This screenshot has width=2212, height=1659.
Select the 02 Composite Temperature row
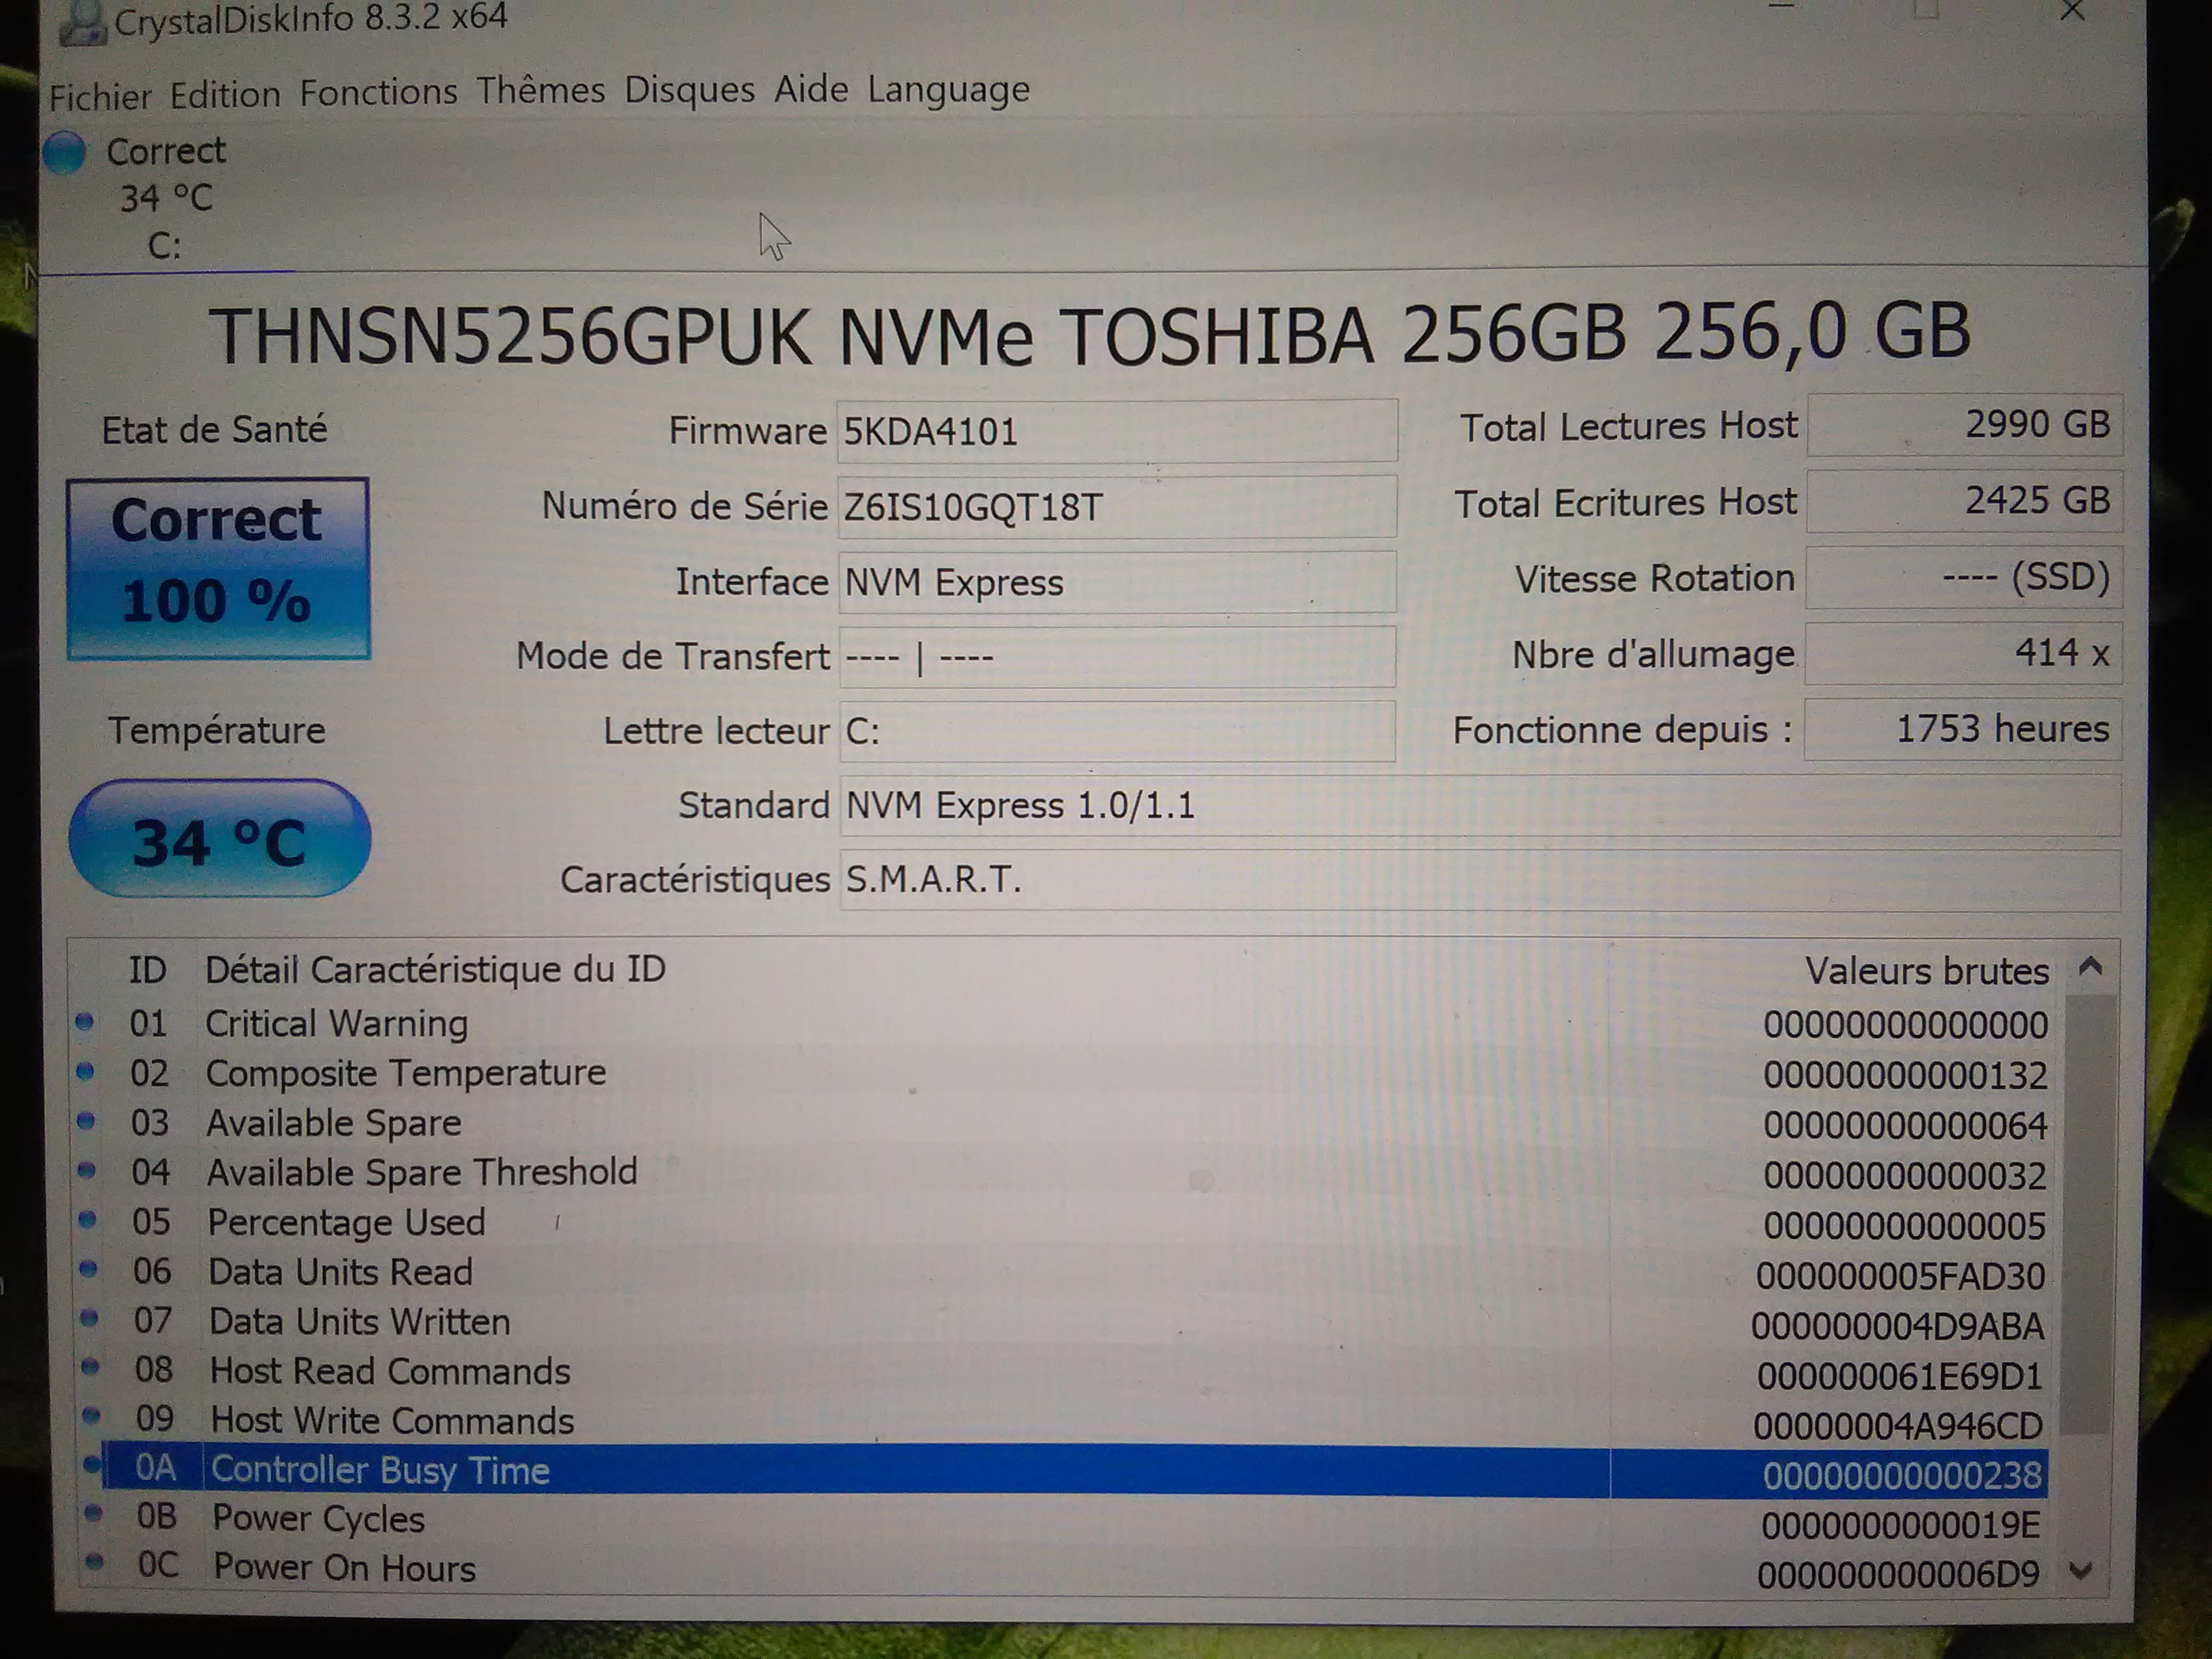pos(1062,1074)
